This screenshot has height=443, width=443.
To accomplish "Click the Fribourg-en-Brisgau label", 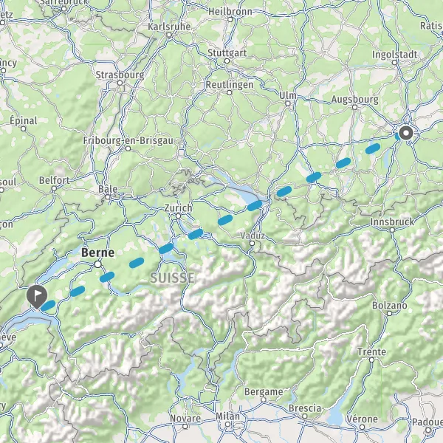I will [128, 140].
